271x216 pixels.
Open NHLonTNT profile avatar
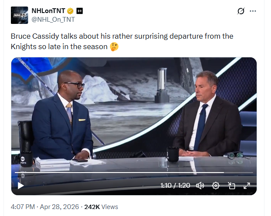[20, 15]
